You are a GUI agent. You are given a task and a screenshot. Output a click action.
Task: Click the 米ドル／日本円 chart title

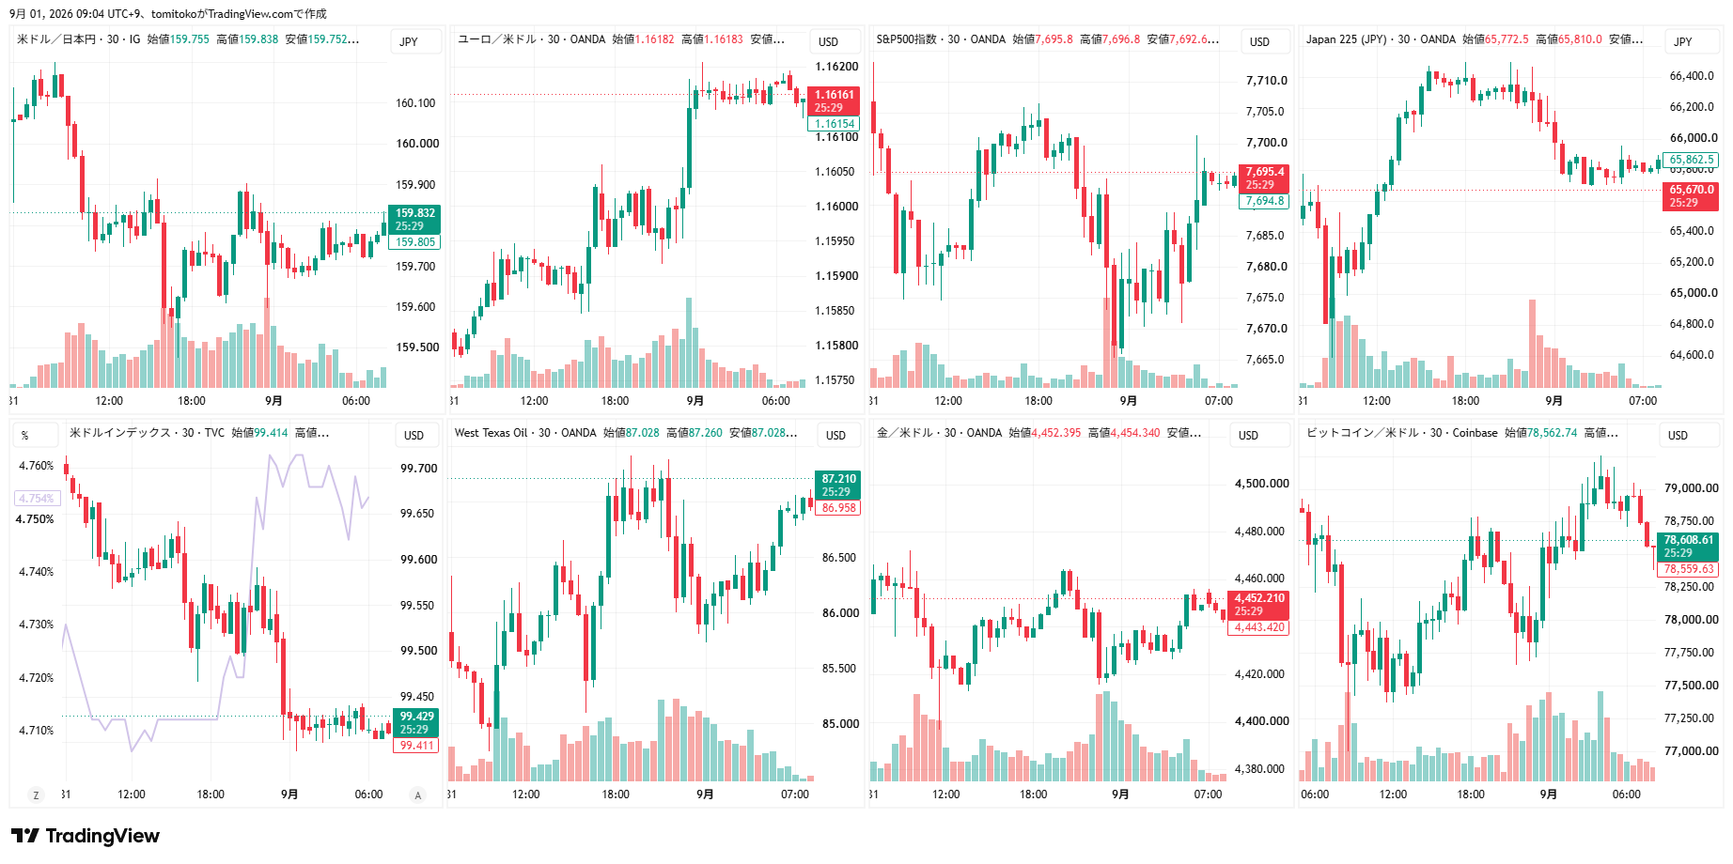pyautogui.click(x=56, y=39)
